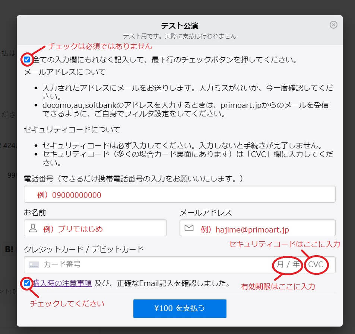
Task: Focus the メールアドレス email input field
Action: [x=257, y=228]
